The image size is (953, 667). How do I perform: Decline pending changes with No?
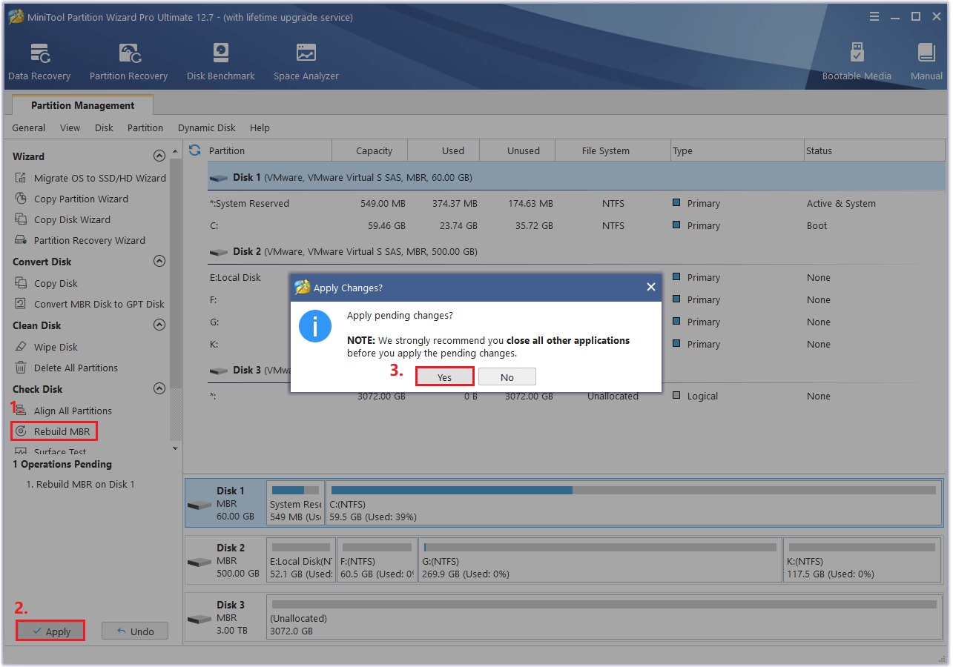pos(507,376)
